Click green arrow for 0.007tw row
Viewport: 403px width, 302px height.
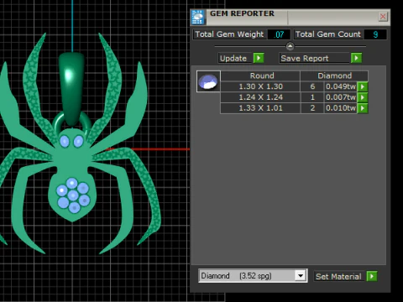(363, 97)
